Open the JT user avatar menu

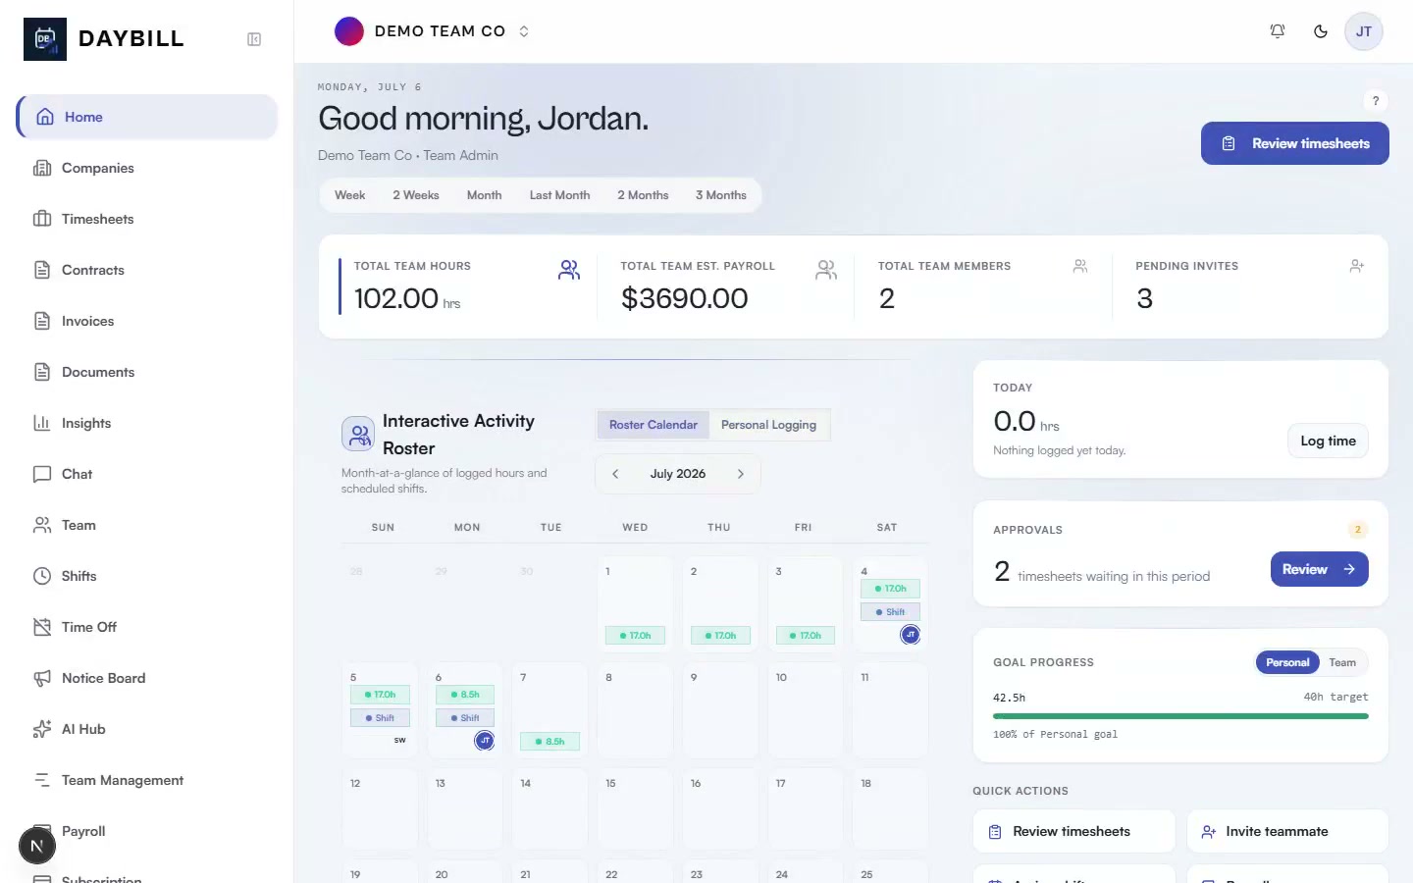click(x=1364, y=31)
